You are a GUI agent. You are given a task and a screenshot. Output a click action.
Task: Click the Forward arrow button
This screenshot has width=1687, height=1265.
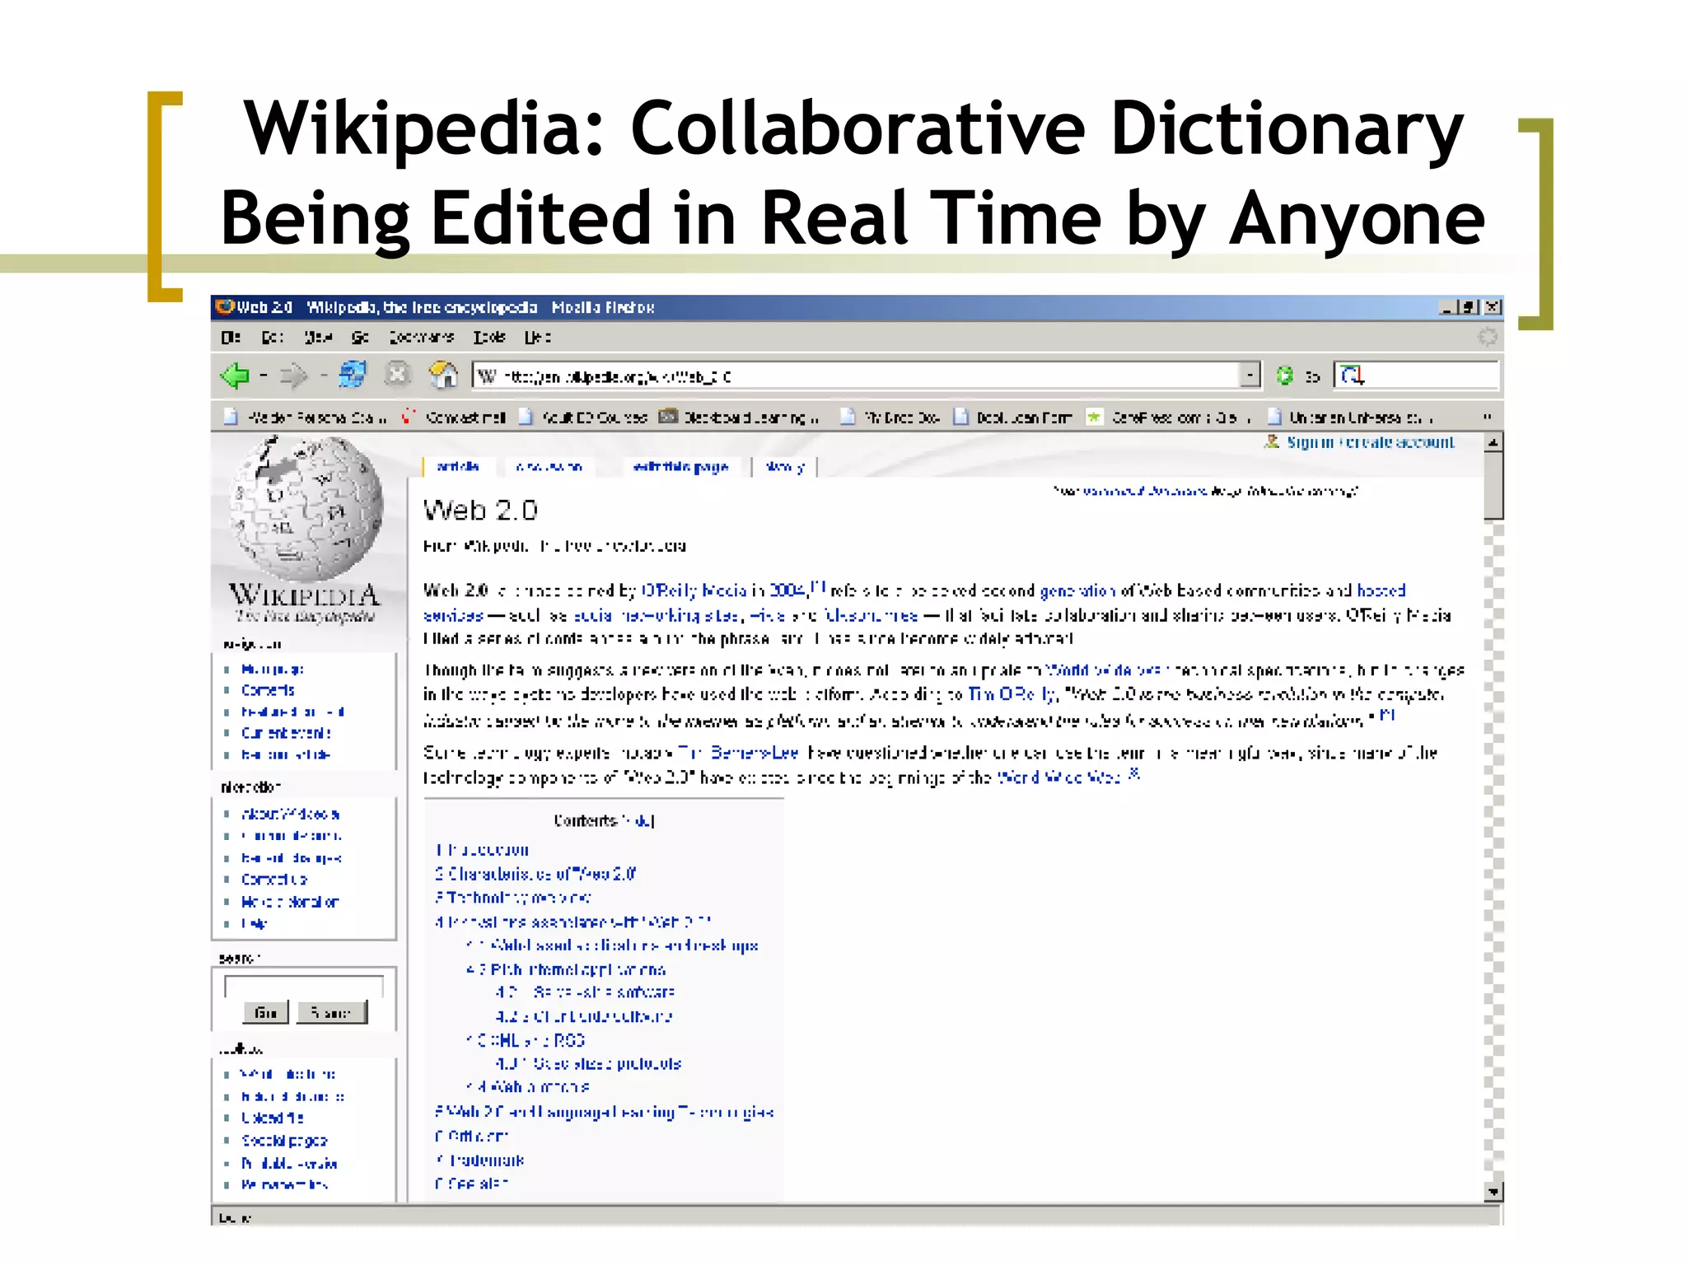point(293,376)
